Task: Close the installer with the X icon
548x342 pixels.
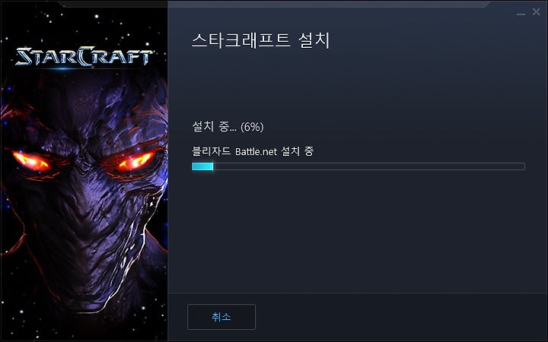Action: click(536, 12)
